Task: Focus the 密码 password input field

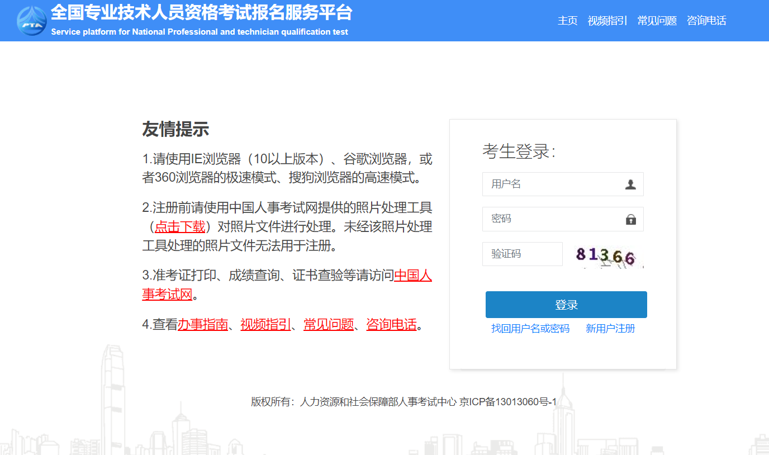Action: (x=563, y=219)
